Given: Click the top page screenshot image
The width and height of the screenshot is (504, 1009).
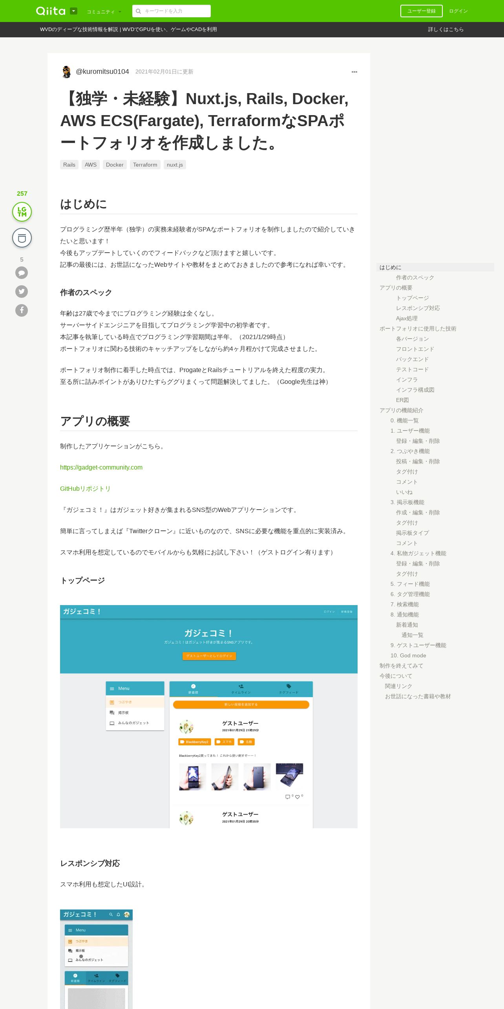Looking at the screenshot, I should tap(209, 717).
